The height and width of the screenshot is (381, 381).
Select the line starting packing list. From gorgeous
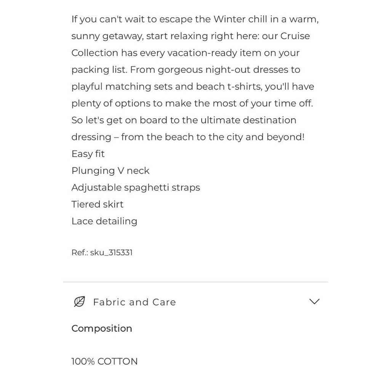pyautogui.click(x=186, y=70)
